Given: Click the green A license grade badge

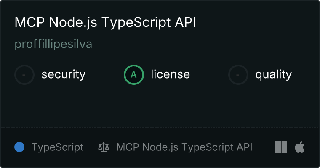Looking at the screenshot, I should click(x=134, y=75).
